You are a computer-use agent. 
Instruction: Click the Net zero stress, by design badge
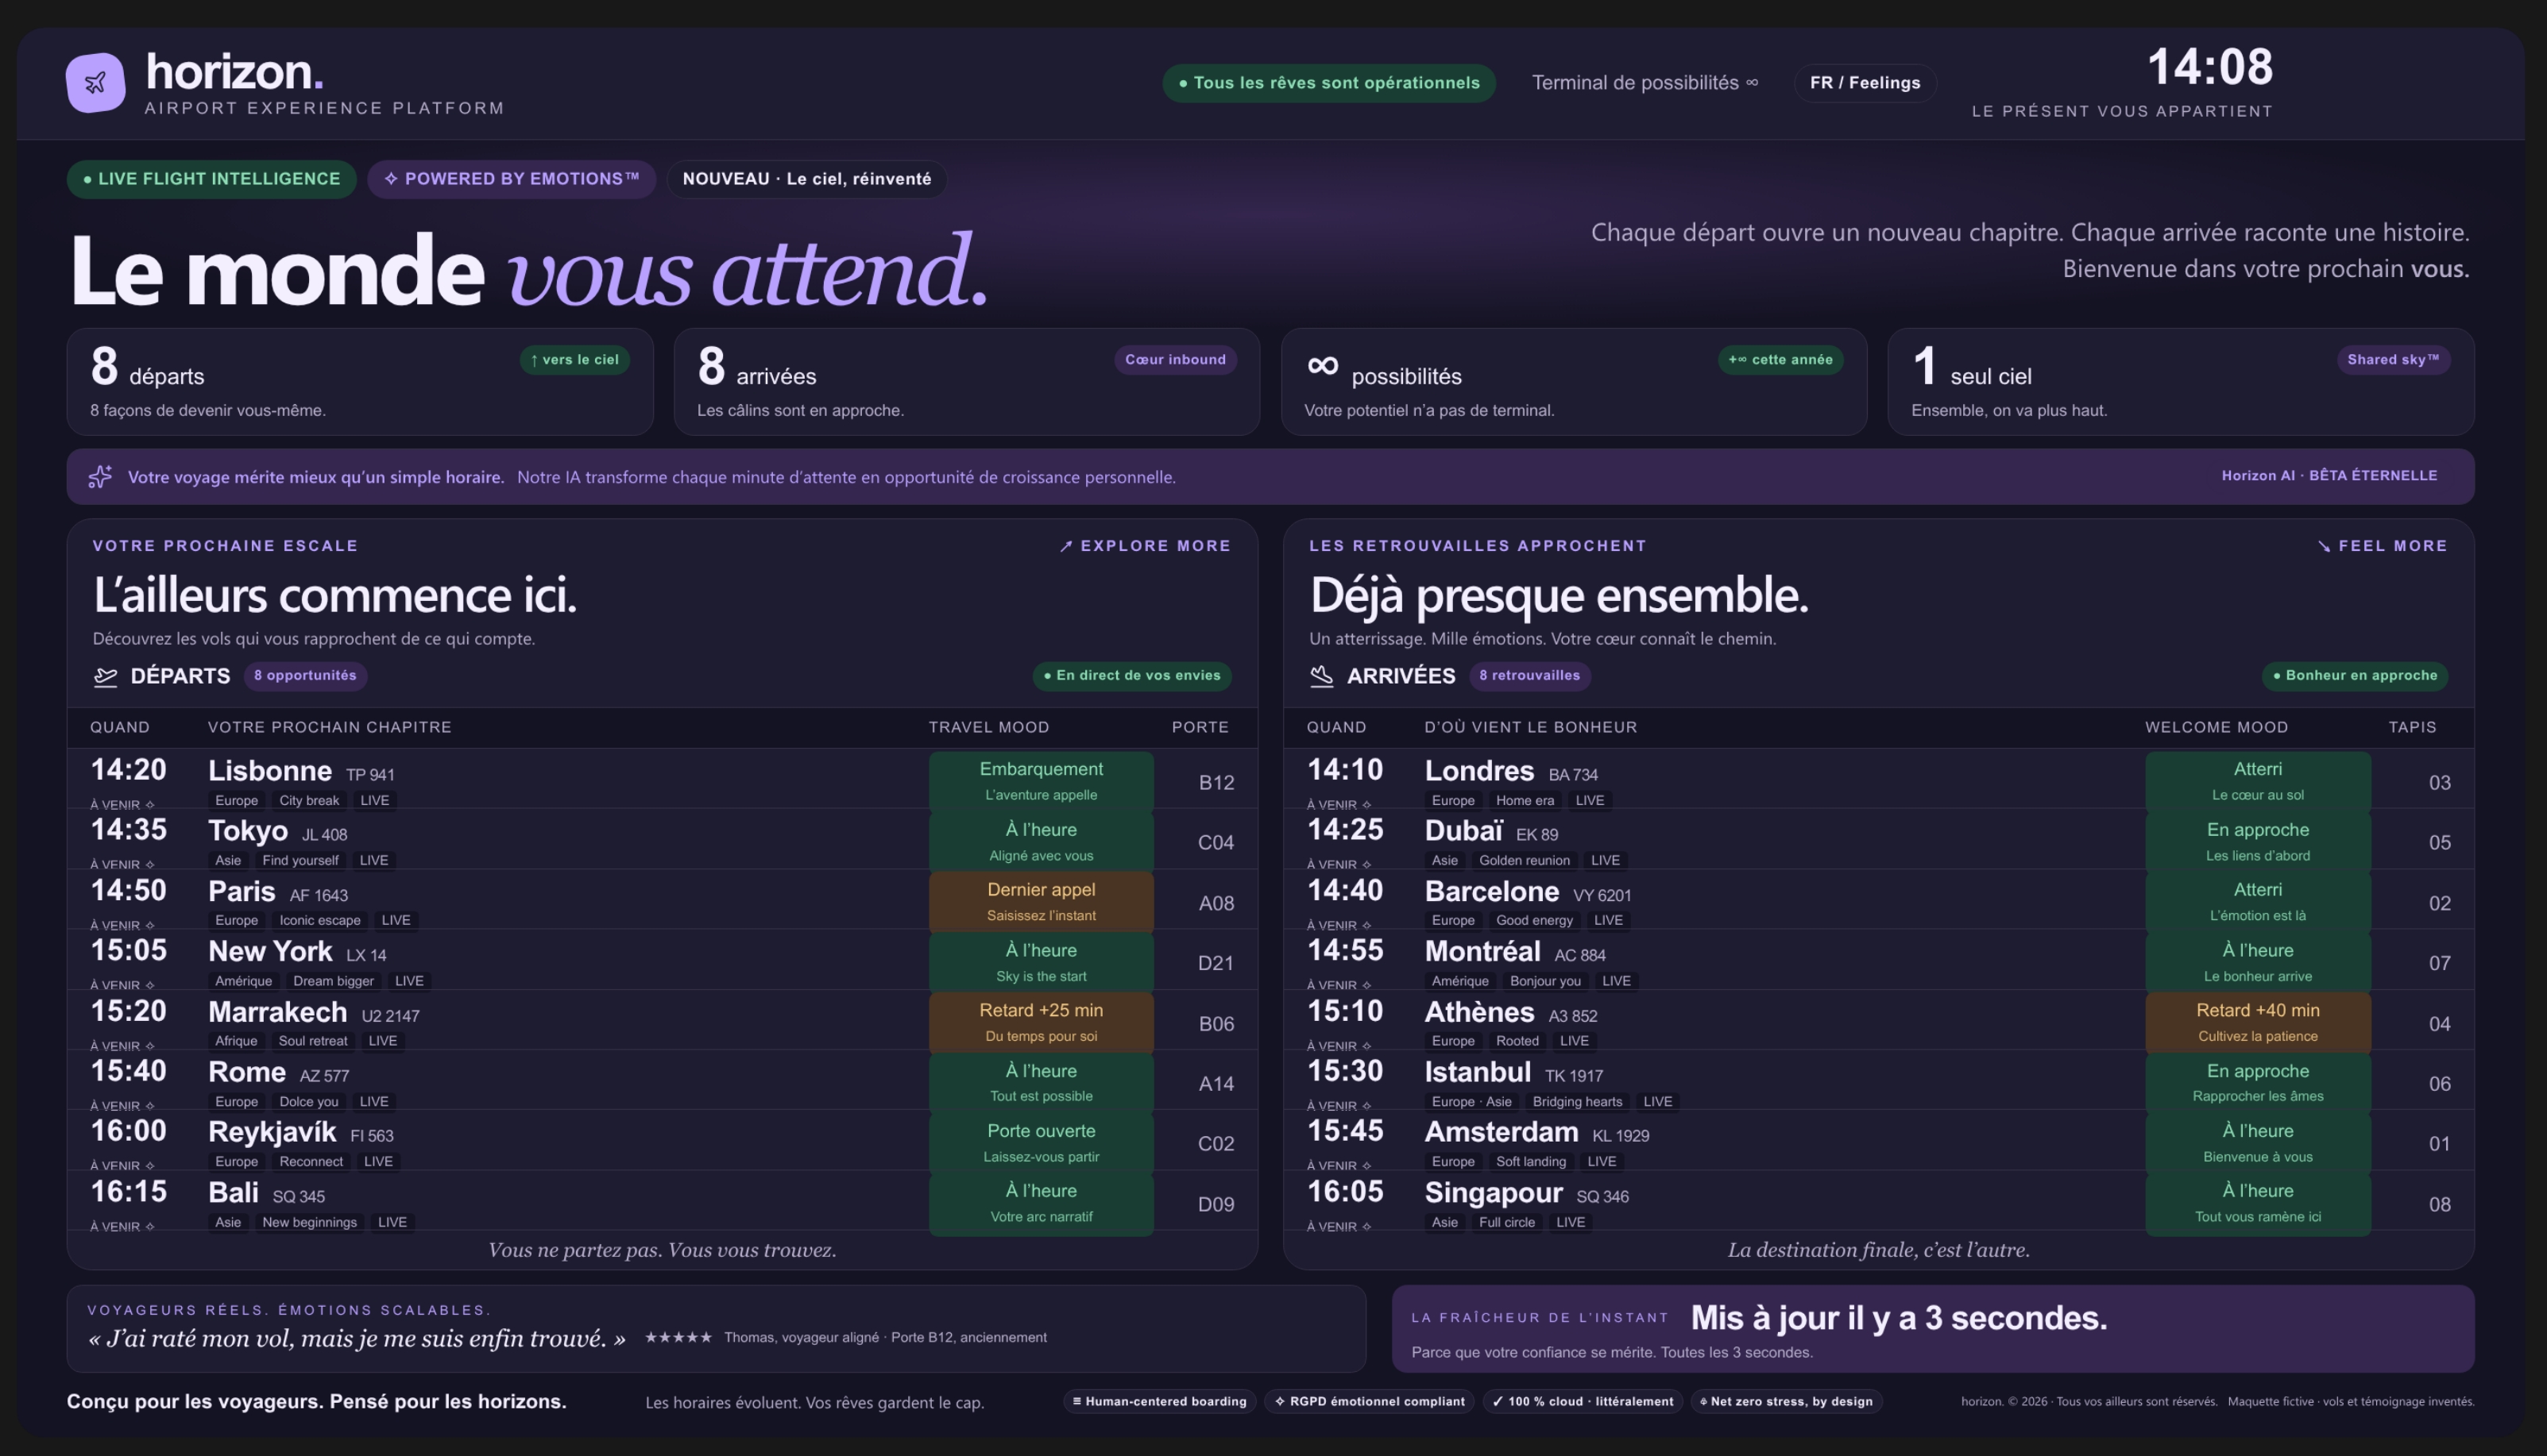[x=1787, y=1402]
